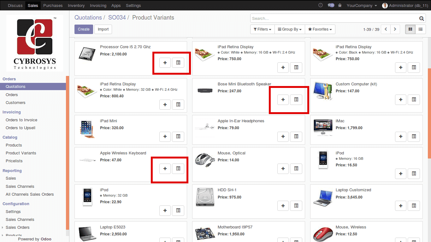
Task: Open Customers in sidebar
Action: pyautogui.click(x=15, y=103)
